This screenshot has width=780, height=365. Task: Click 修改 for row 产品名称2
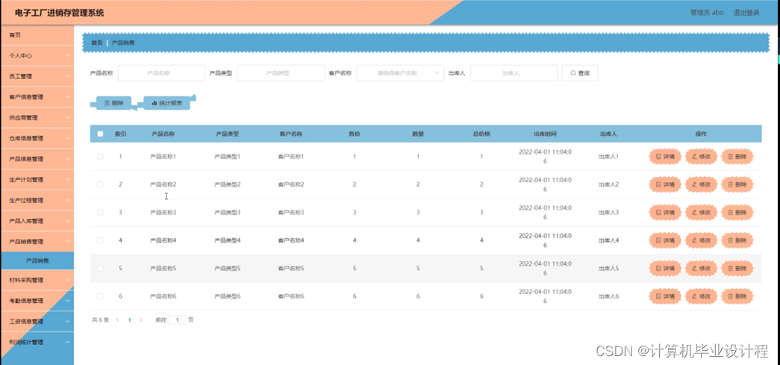pos(702,184)
